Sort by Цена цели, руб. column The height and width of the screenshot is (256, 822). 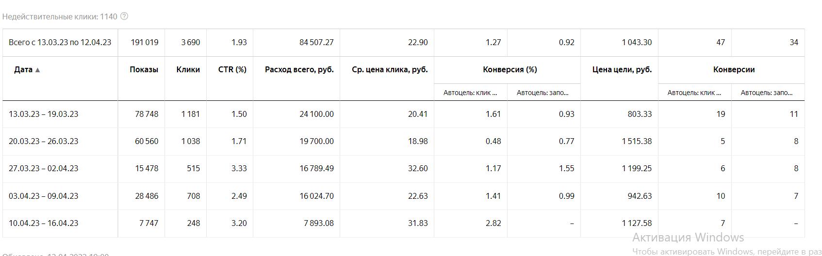pos(622,70)
